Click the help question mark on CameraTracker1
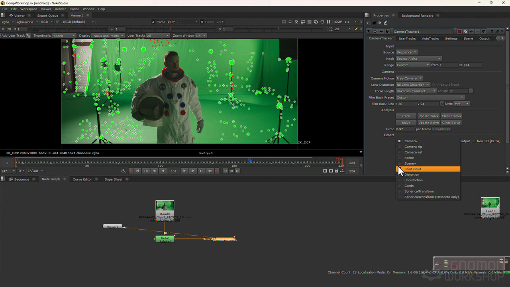510x287 pixels. click(x=492, y=31)
